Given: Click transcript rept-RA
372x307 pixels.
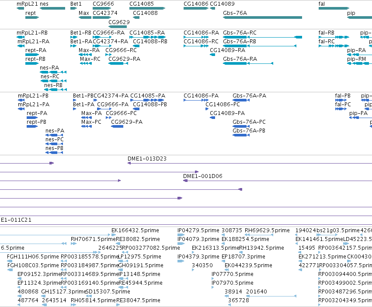Looking at the screenshot, I should [x=36, y=50].
